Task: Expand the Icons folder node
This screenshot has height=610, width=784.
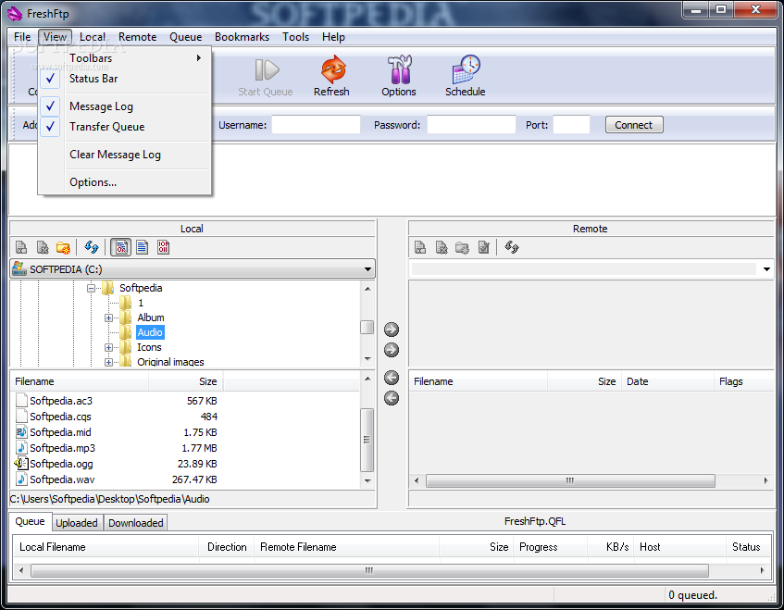Action: 108,347
